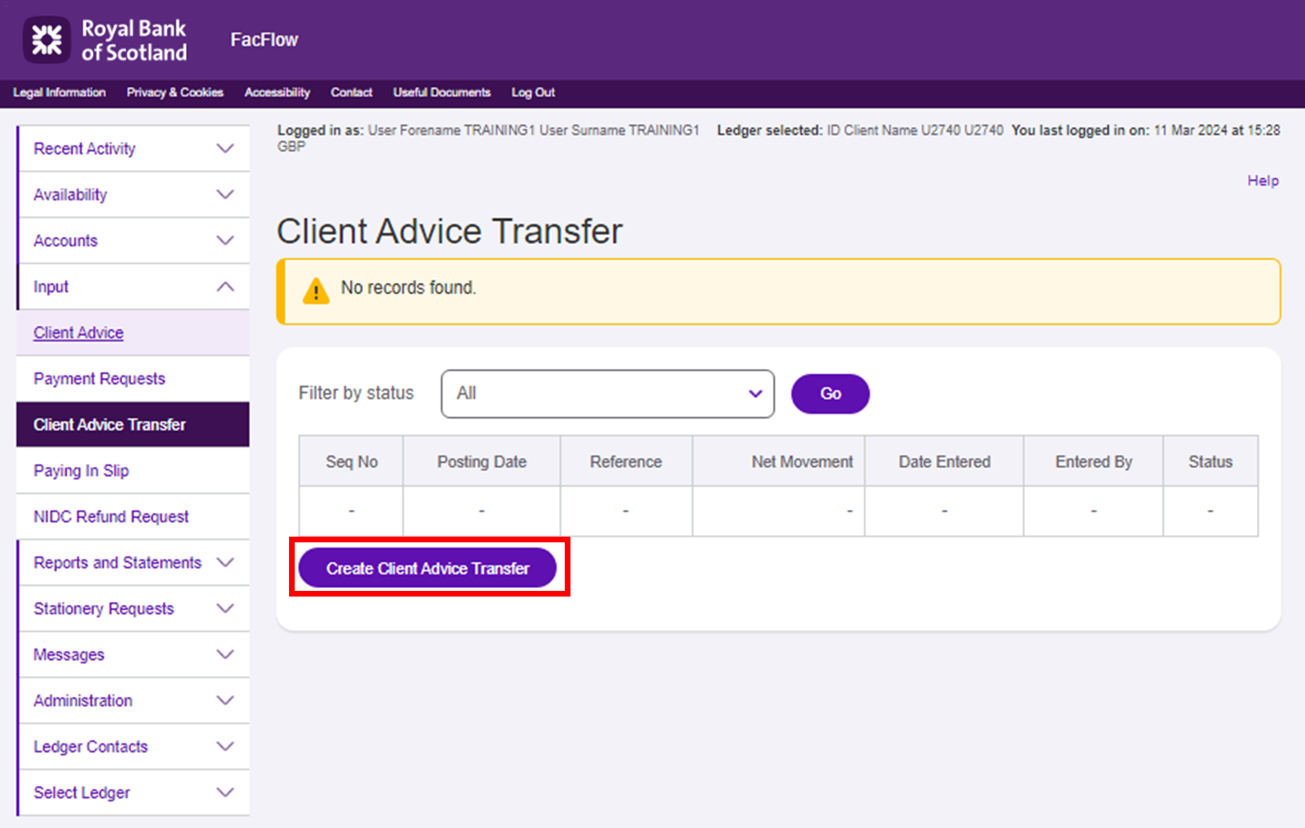Click Log Out in top navigation
This screenshot has height=828, width=1305.
[x=533, y=93]
